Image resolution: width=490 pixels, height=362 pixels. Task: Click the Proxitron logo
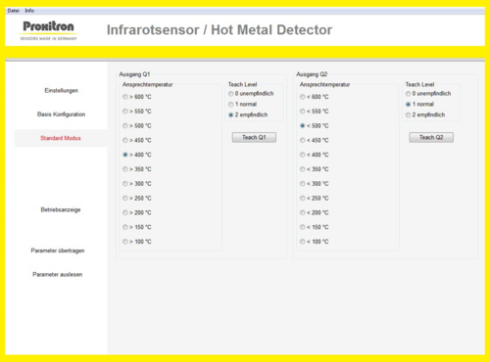click(x=48, y=30)
